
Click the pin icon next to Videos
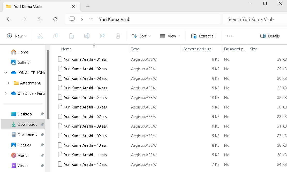click(42, 166)
